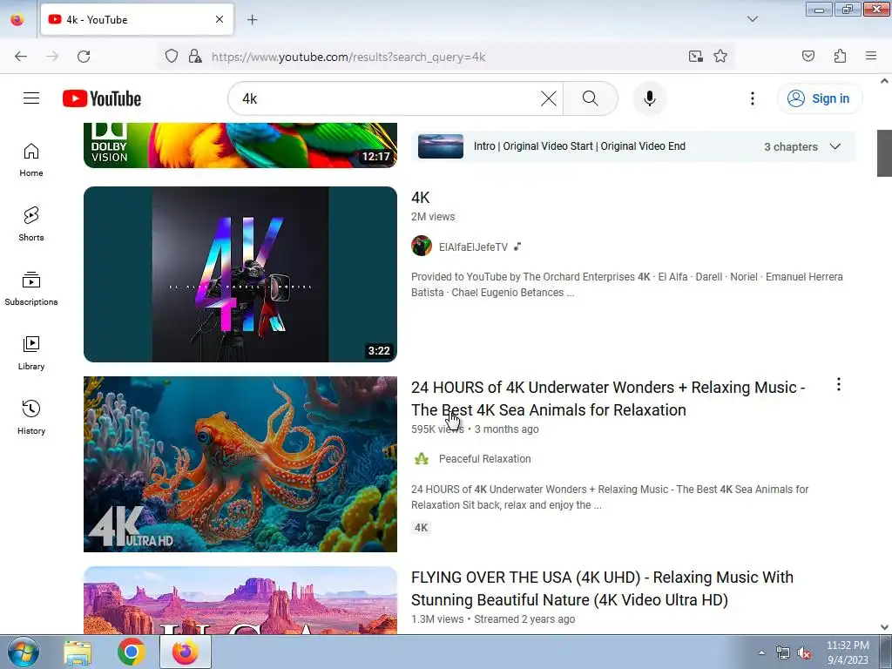
Task: Visit the ElAlfaElJefeTV channel link
Action: coord(473,247)
